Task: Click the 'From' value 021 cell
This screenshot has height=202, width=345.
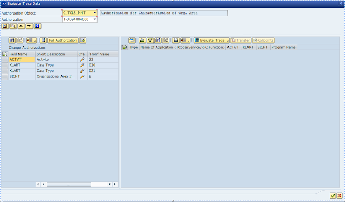Action: click(x=103, y=71)
